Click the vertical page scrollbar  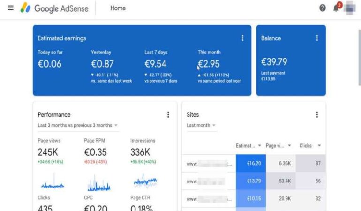359,94
